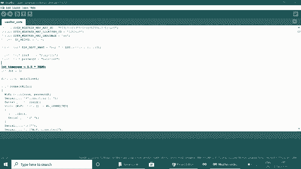The image size is (301, 169).
Task: Switch to Weather code taskbar window button
Action: pyautogui.click(x=225, y=165)
